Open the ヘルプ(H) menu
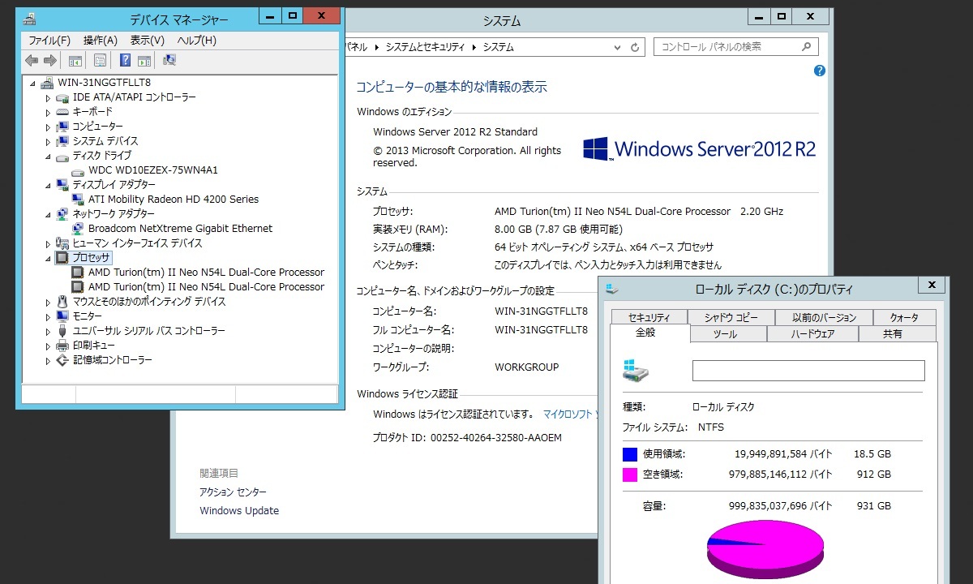The height and width of the screenshot is (584, 973). (x=197, y=41)
